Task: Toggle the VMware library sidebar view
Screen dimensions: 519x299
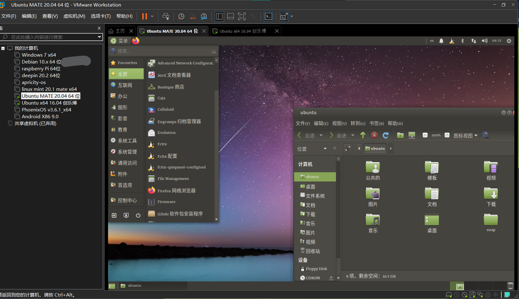Action: pyautogui.click(x=219, y=16)
